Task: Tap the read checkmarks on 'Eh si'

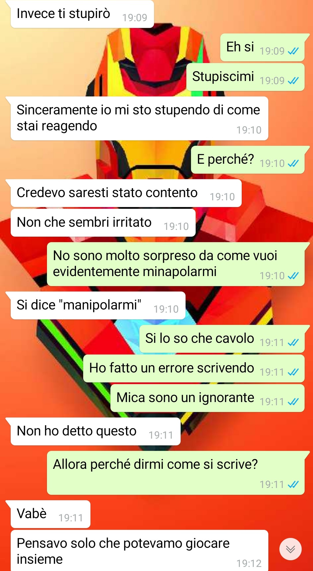Action: [293, 51]
